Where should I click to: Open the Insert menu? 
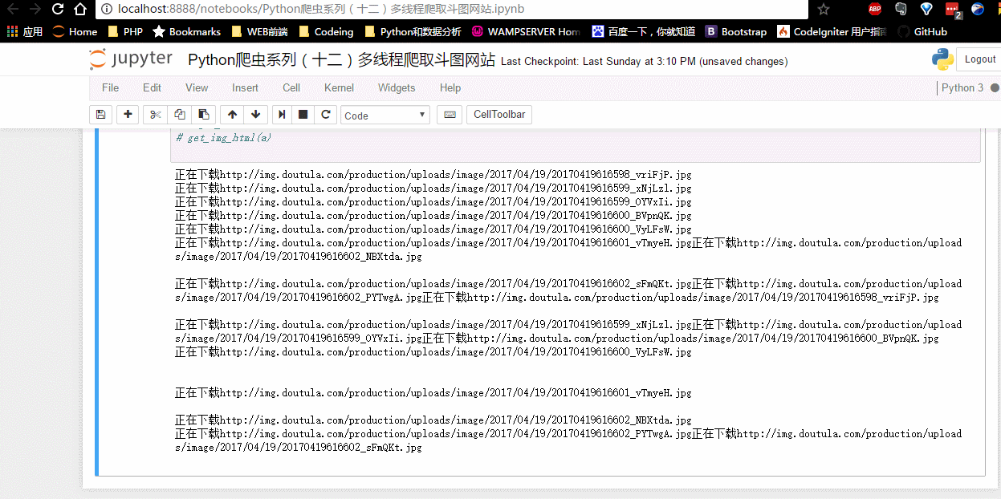pyautogui.click(x=246, y=88)
